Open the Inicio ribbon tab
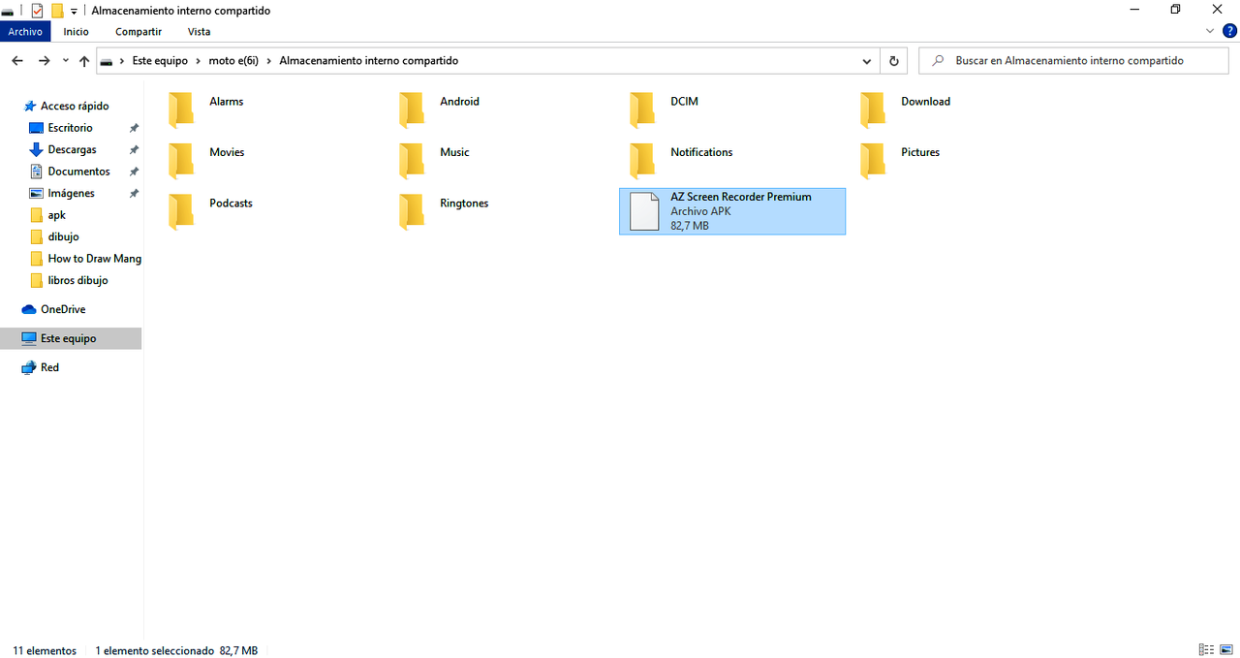1240x658 pixels. [77, 31]
